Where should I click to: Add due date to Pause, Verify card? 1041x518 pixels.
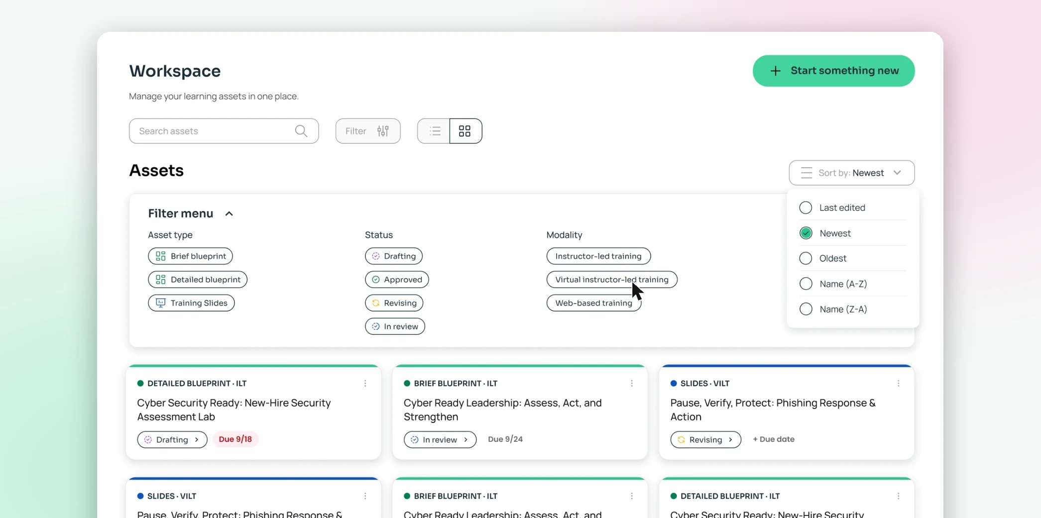click(x=773, y=439)
